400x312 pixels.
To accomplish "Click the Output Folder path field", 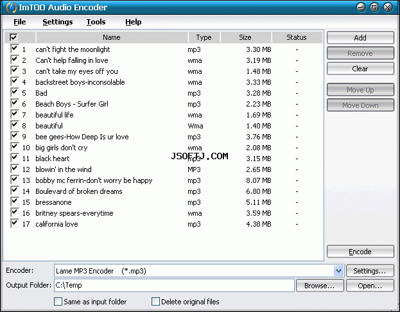I will coord(174,285).
